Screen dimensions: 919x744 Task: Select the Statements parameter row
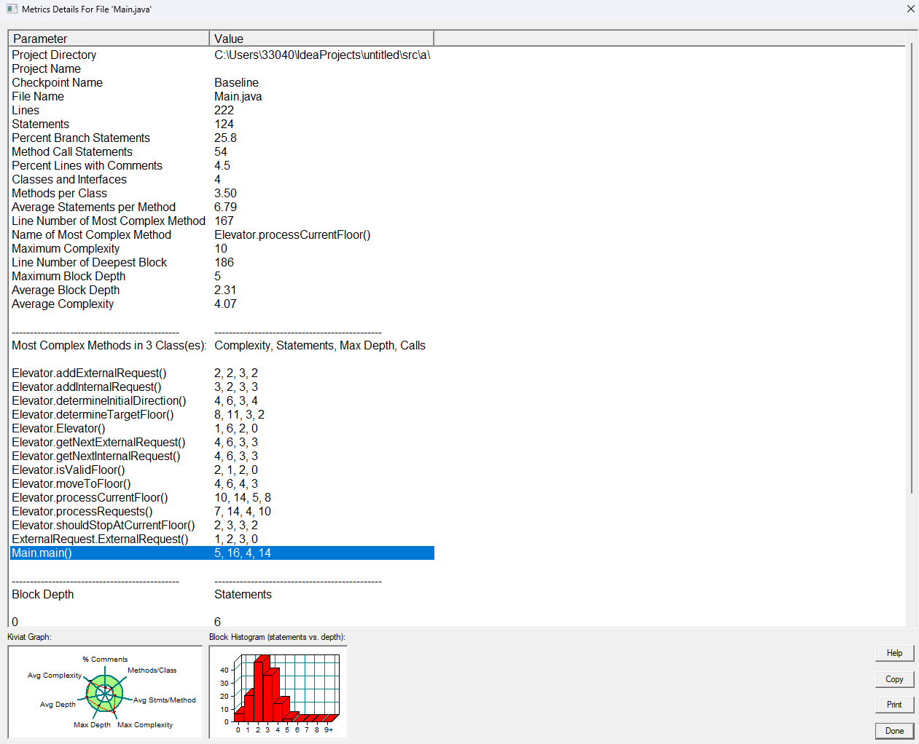pos(222,124)
